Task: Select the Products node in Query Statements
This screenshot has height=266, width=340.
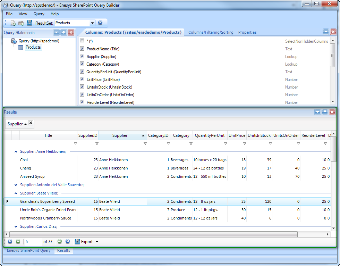Action: [33, 47]
